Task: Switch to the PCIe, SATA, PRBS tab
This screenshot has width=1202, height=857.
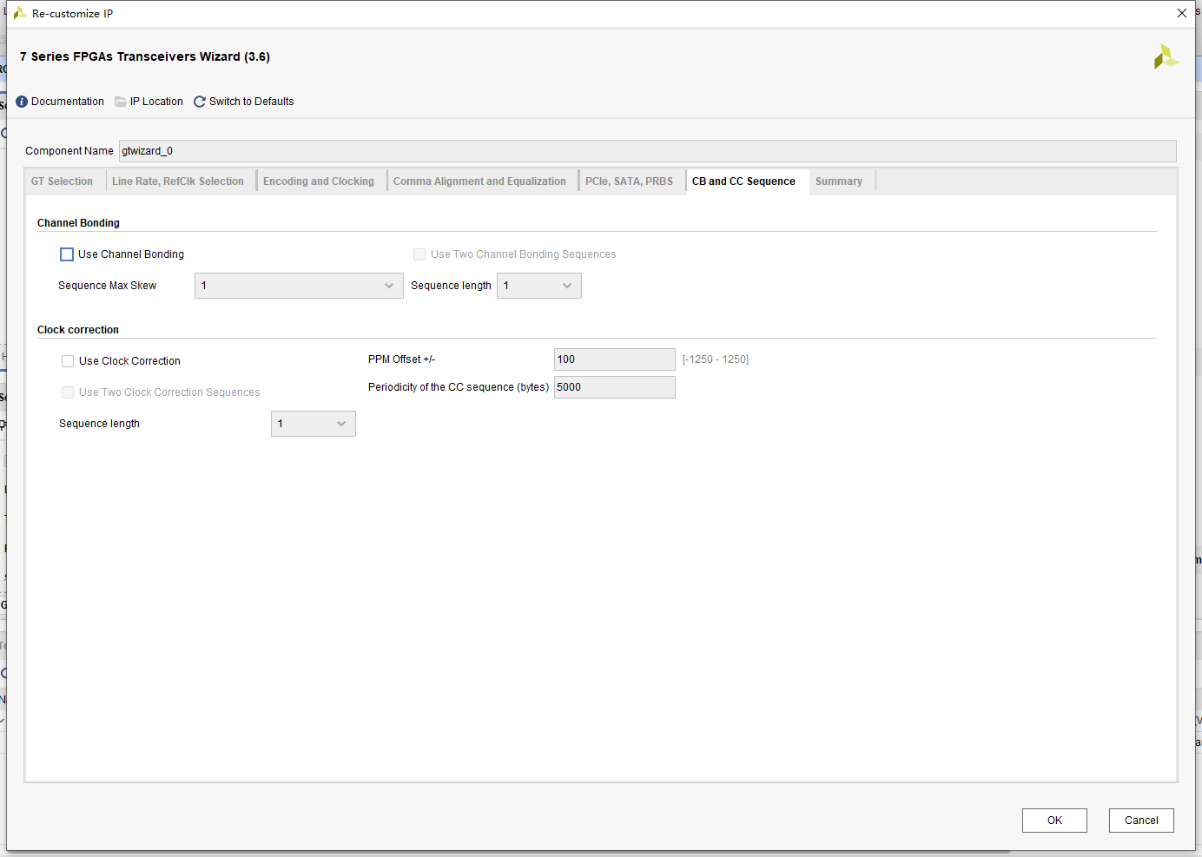Action: click(x=629, y=181)
